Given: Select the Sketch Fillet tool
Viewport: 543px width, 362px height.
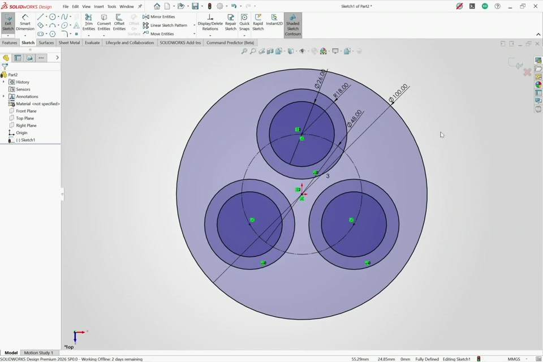Looking at the screenshot, I should pos(64,34).
